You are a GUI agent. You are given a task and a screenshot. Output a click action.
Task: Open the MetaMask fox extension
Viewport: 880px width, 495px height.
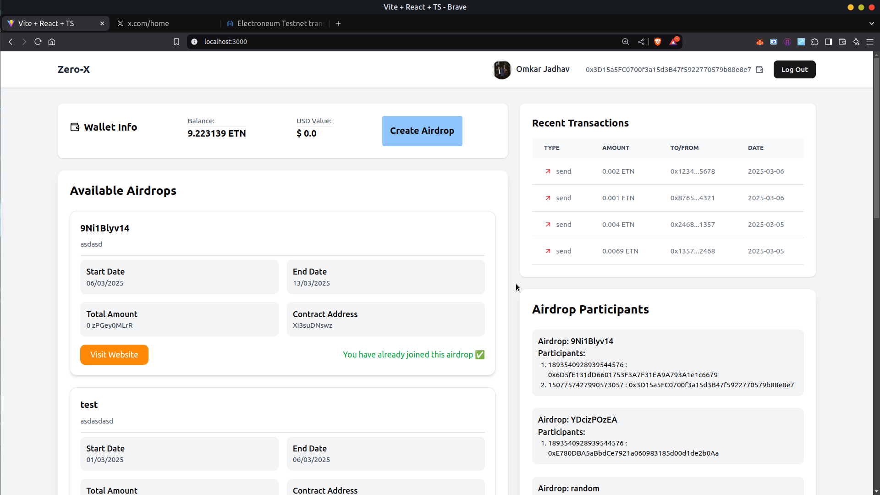(760, 42)
